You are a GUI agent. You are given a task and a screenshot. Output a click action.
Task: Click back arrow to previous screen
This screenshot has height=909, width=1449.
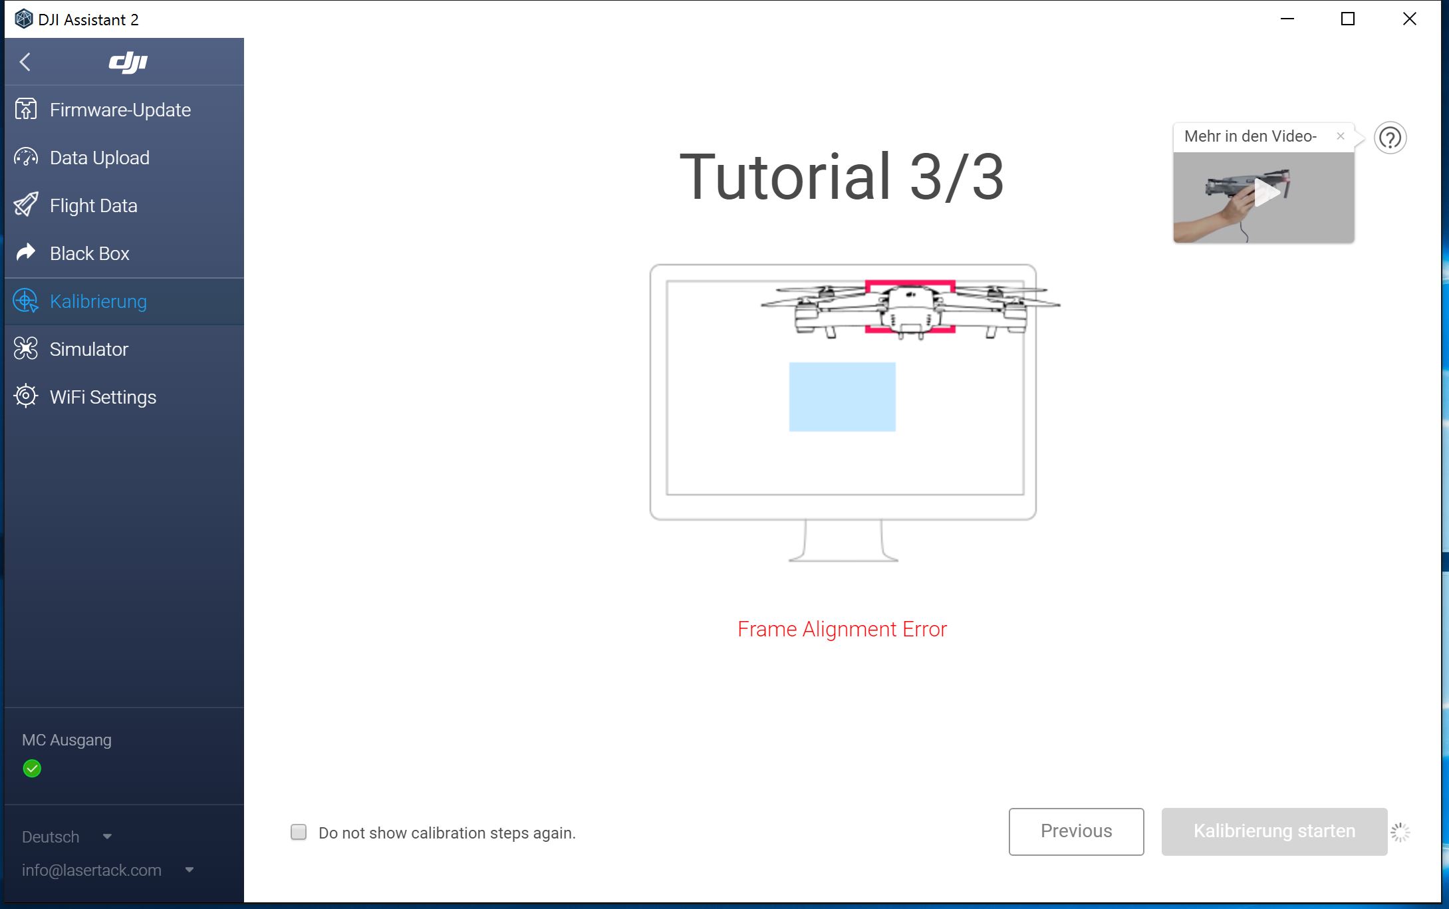[x=26, y=60]
